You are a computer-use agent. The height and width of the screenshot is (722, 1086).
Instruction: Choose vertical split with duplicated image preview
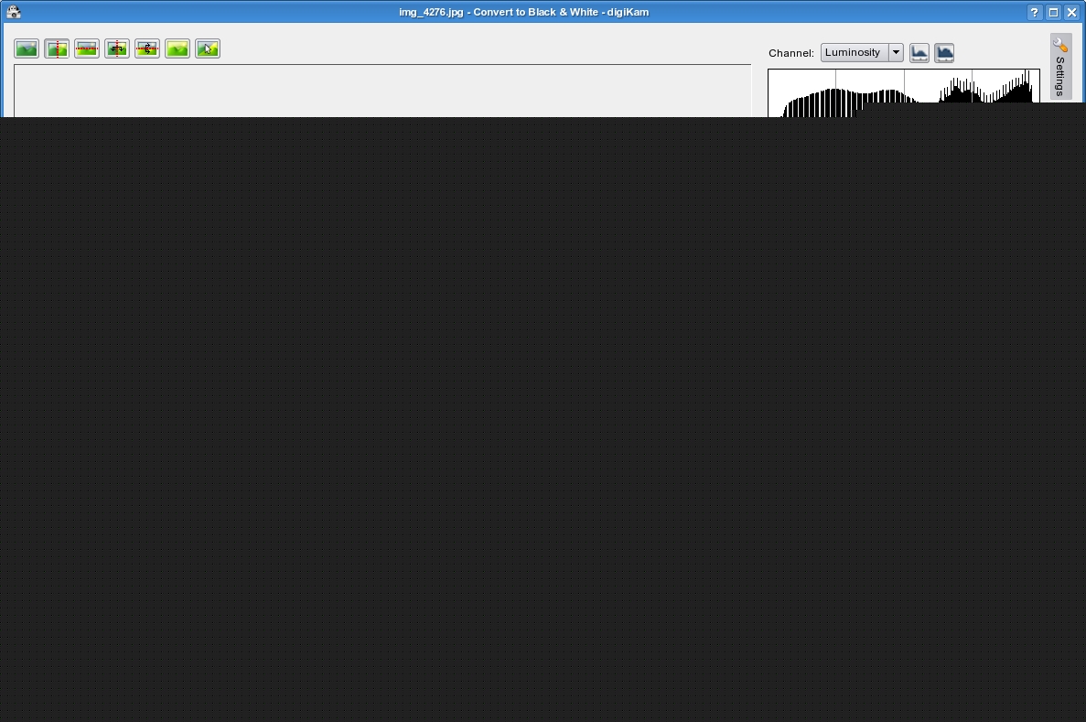pos(117,48)
